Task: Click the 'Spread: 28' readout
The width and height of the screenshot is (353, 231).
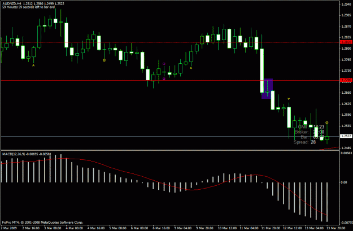Action: point(304,142)
